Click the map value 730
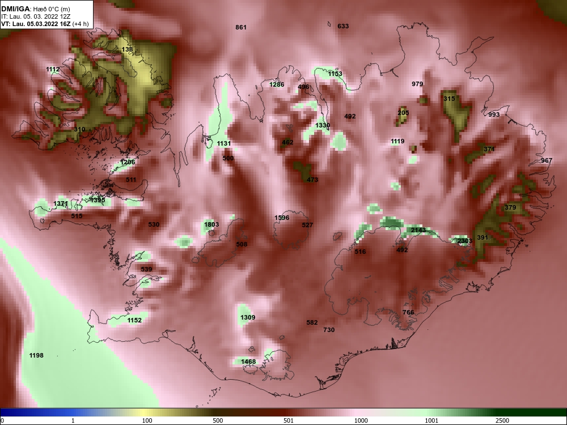Viewport: 567px width, 425px height. point(329,330)
